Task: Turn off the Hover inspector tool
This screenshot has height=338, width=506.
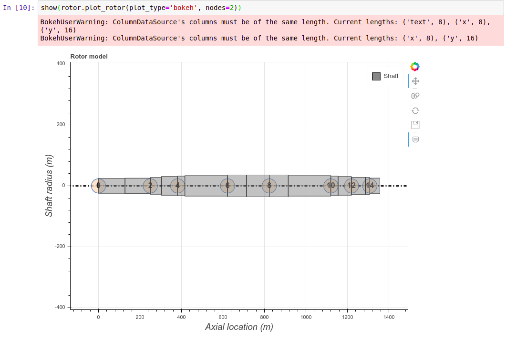Action: tap(415, 139)
